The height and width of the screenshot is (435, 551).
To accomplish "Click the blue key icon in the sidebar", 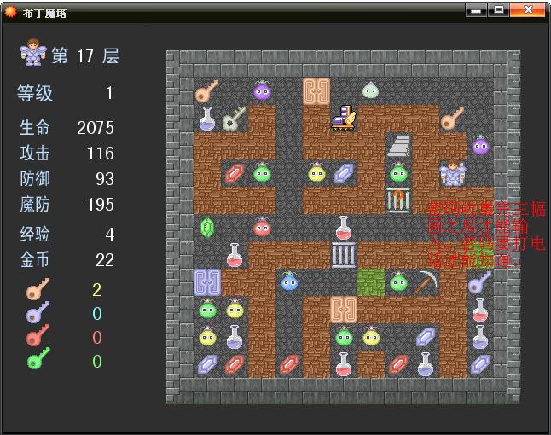I will coord(38,313).
